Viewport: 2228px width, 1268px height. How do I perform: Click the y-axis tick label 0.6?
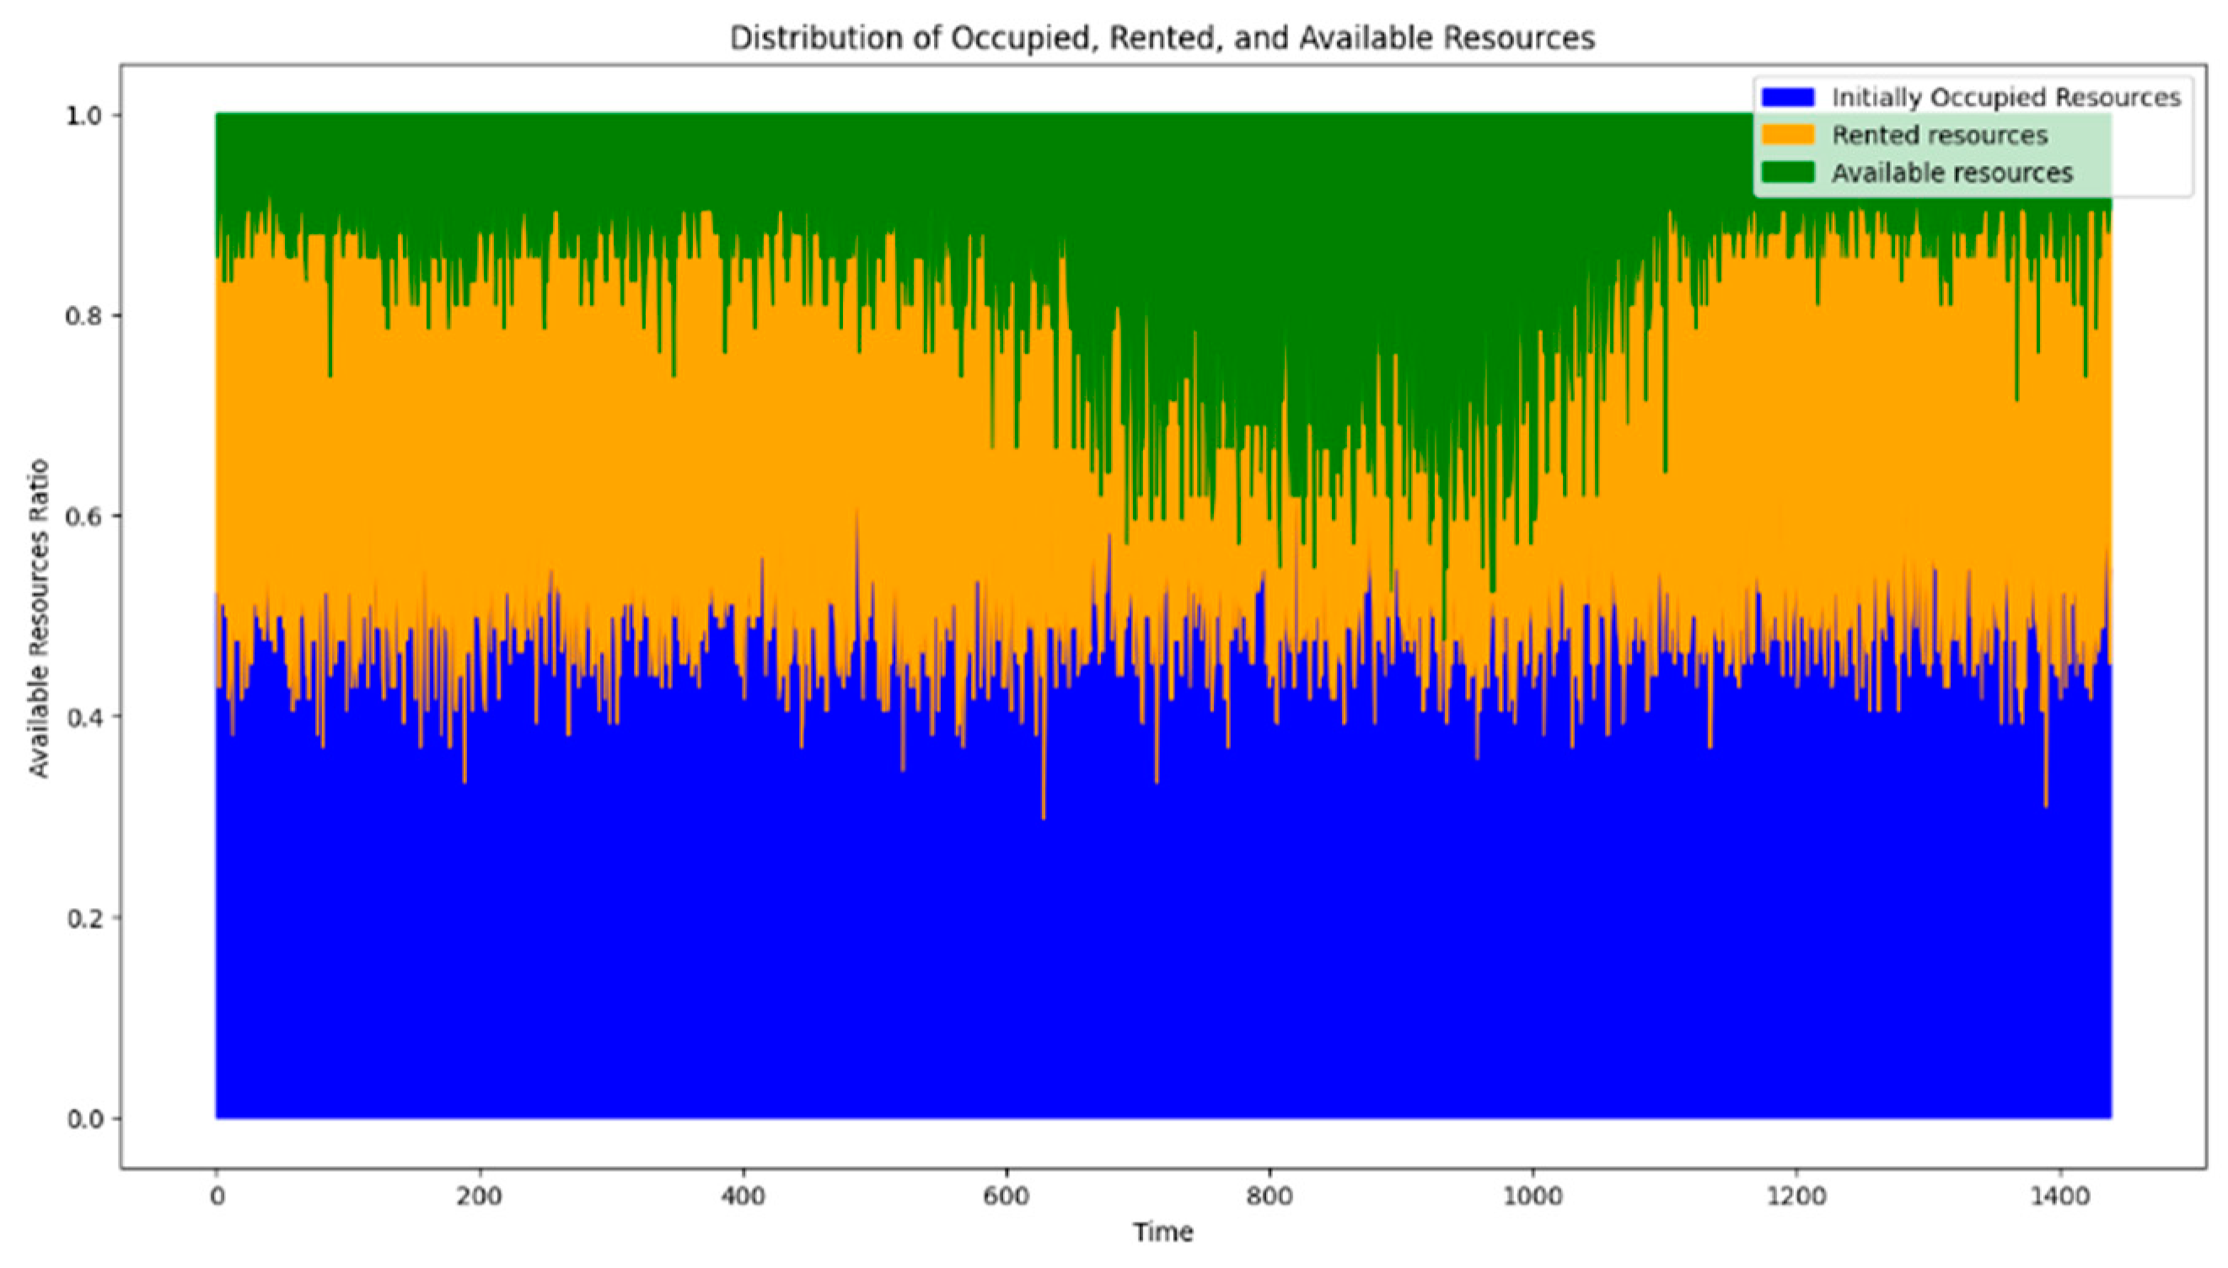click(83, 516)
